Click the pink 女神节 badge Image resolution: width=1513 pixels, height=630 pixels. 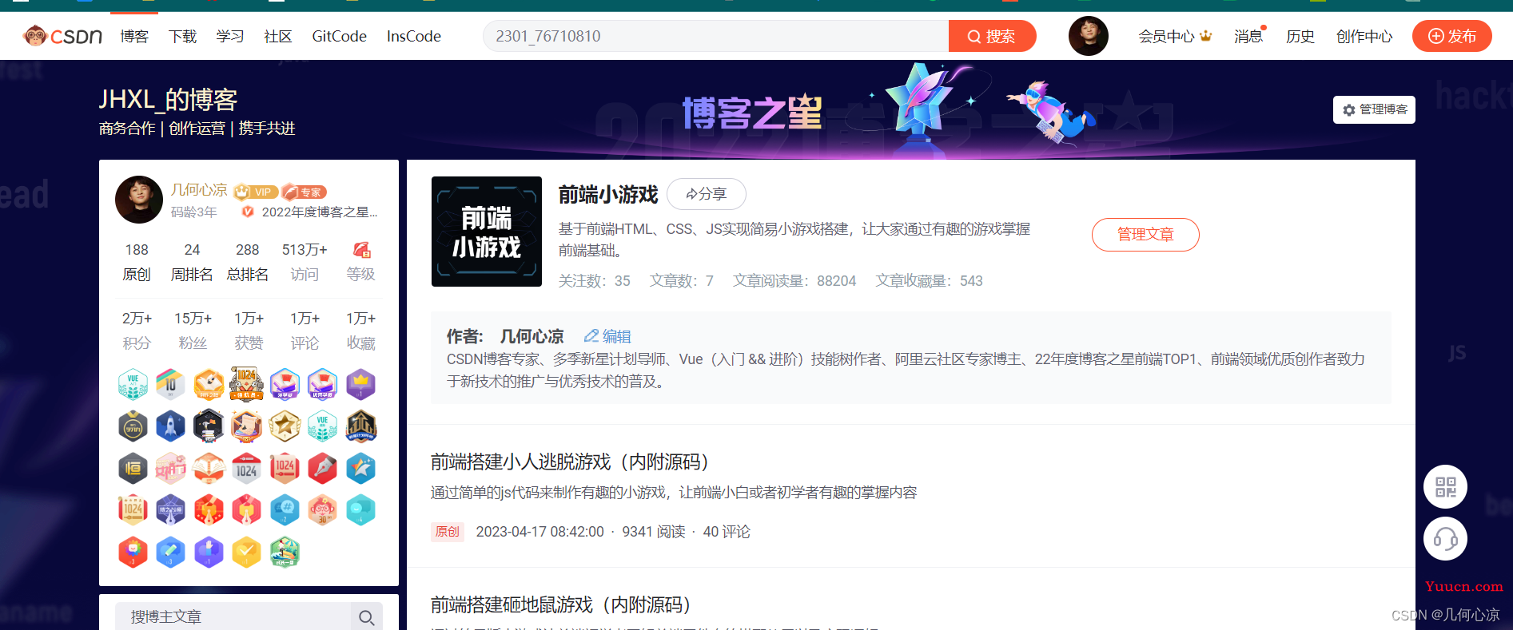coord(170,468)
